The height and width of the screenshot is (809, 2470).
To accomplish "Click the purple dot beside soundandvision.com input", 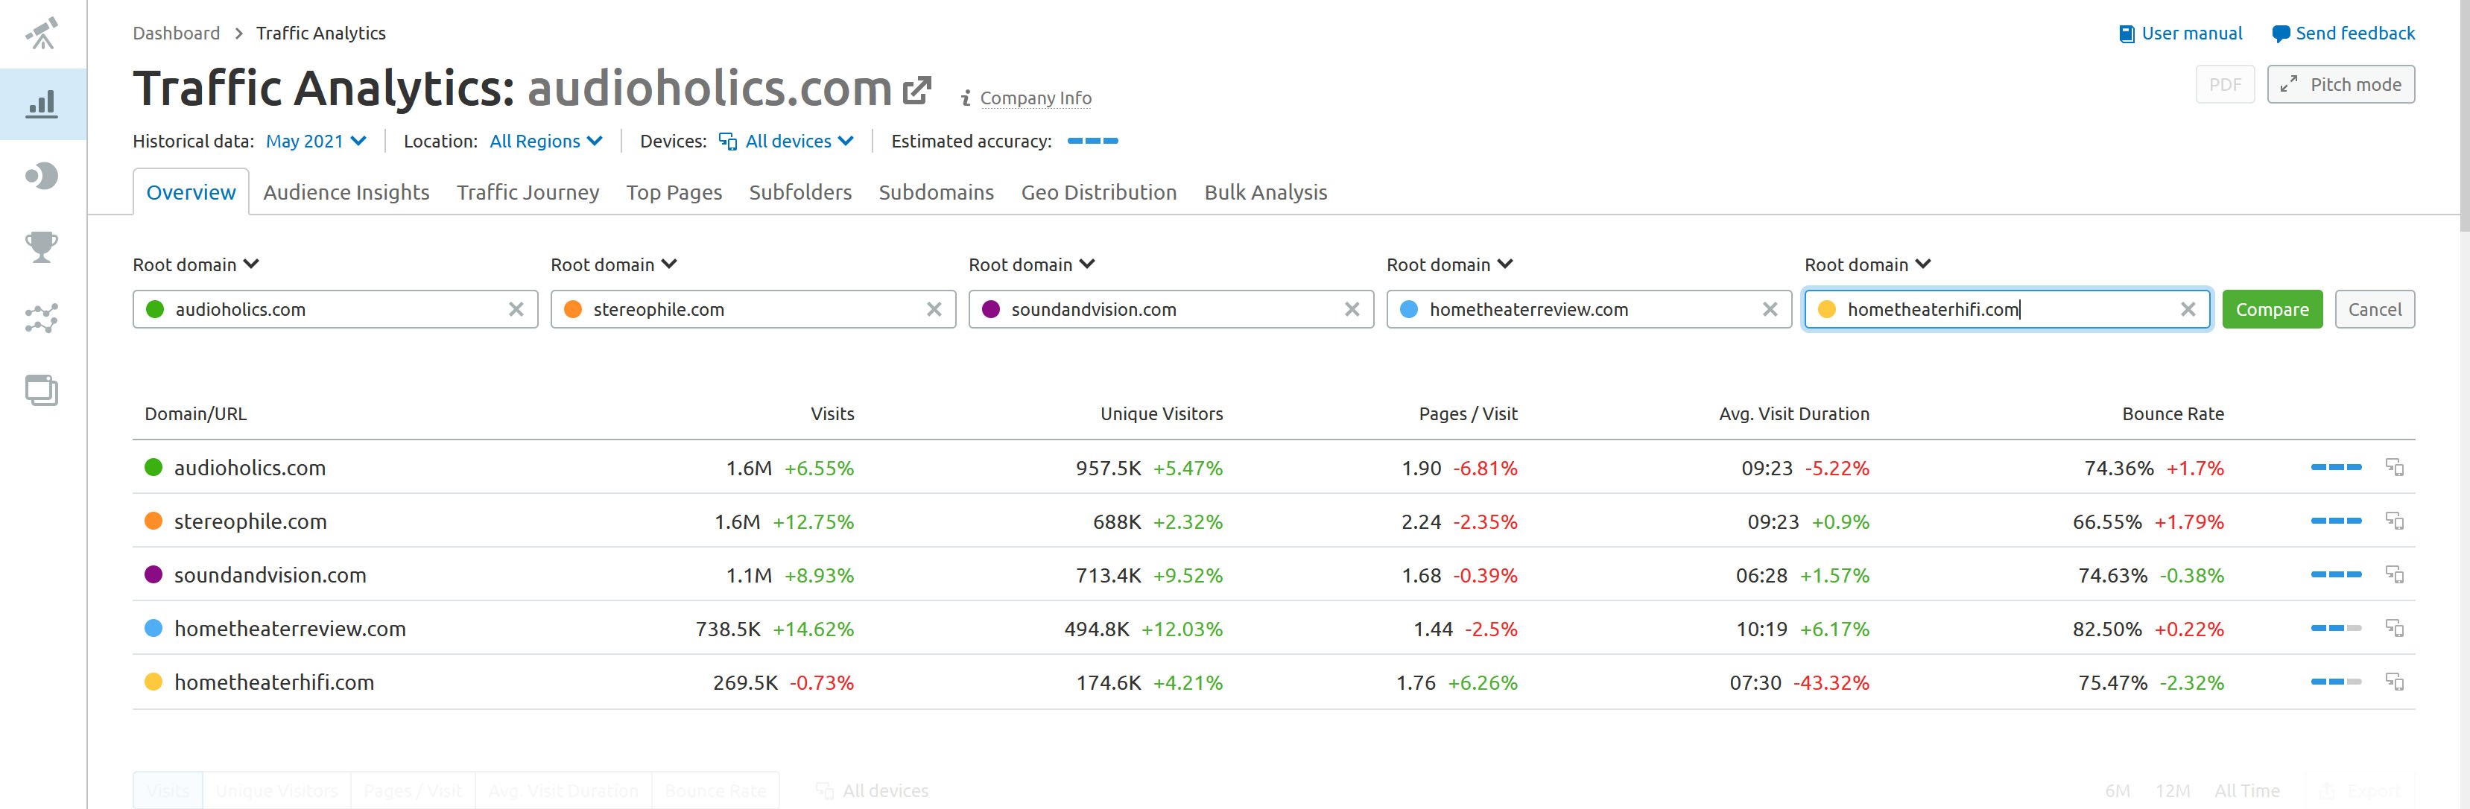I will coord(992,310).
